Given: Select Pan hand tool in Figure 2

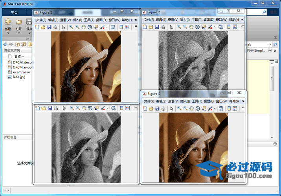Looking at the screenshot, I should 191,27.
